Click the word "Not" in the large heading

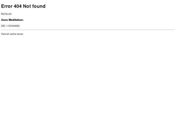click(27, 6)
